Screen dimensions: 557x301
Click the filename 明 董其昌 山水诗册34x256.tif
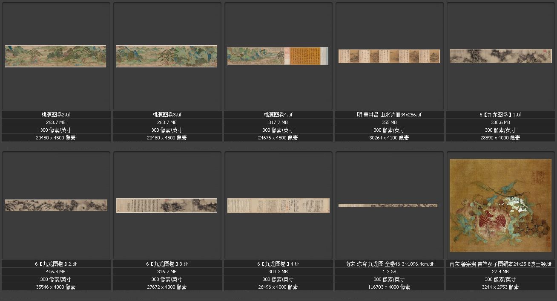pyautogui.click(x=389, y=115)
